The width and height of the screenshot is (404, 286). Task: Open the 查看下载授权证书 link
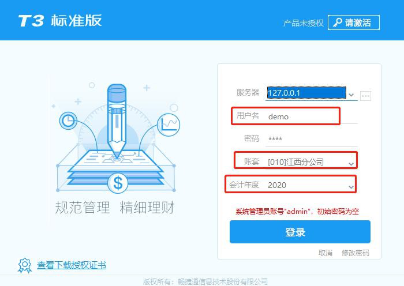[72, 265]
